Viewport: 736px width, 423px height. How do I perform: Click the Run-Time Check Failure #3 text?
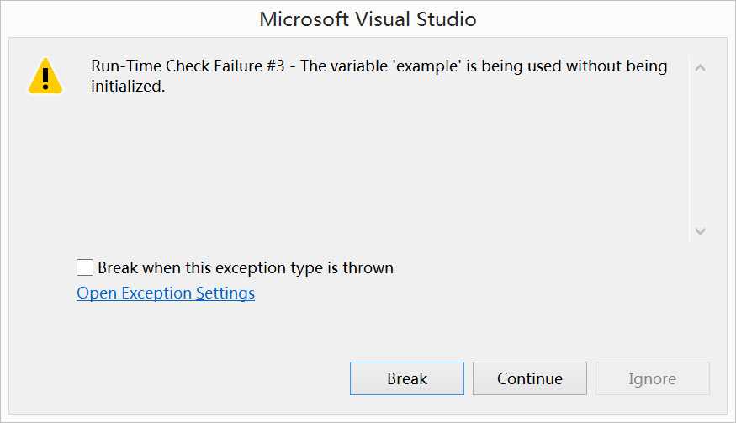point(188,66)
